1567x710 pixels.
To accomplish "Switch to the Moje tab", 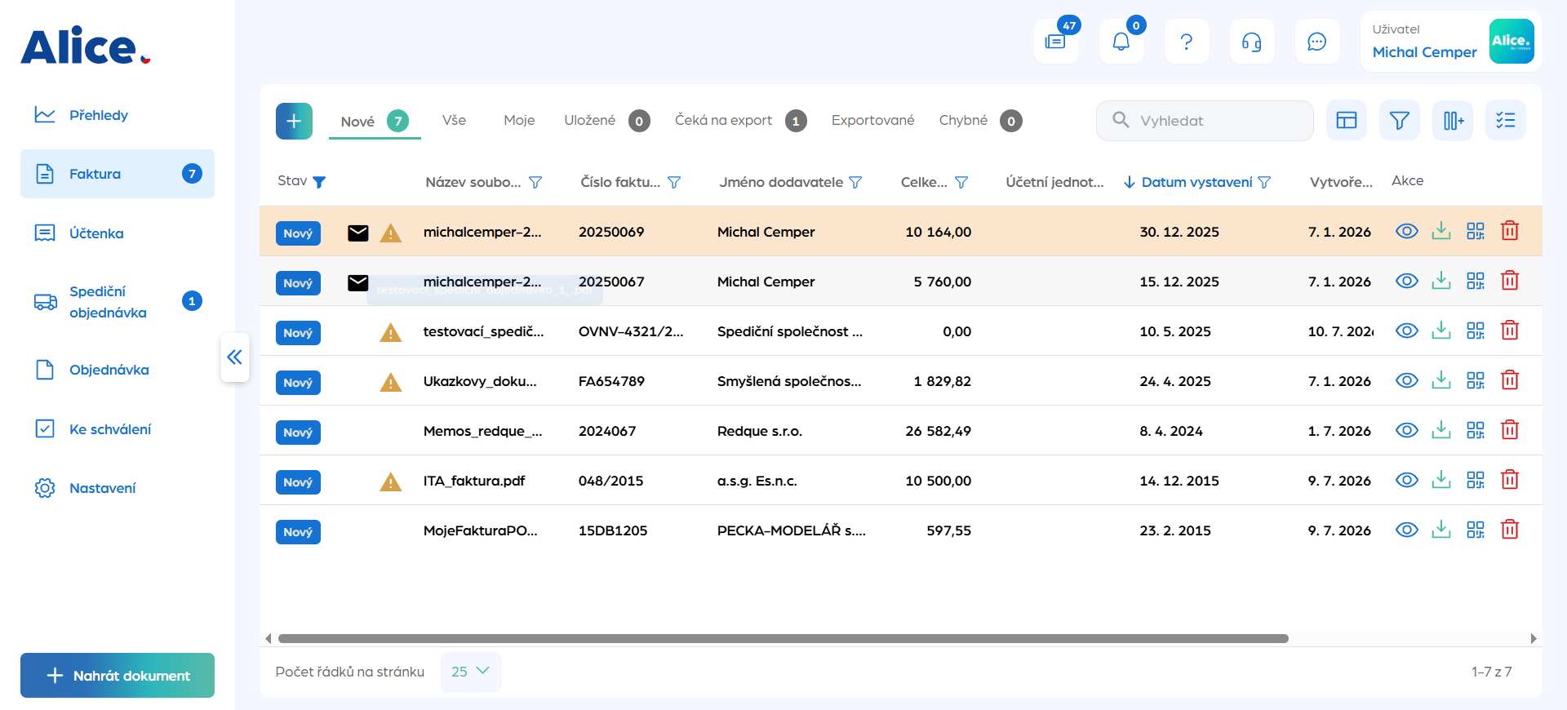I will [x=519, y=121].
